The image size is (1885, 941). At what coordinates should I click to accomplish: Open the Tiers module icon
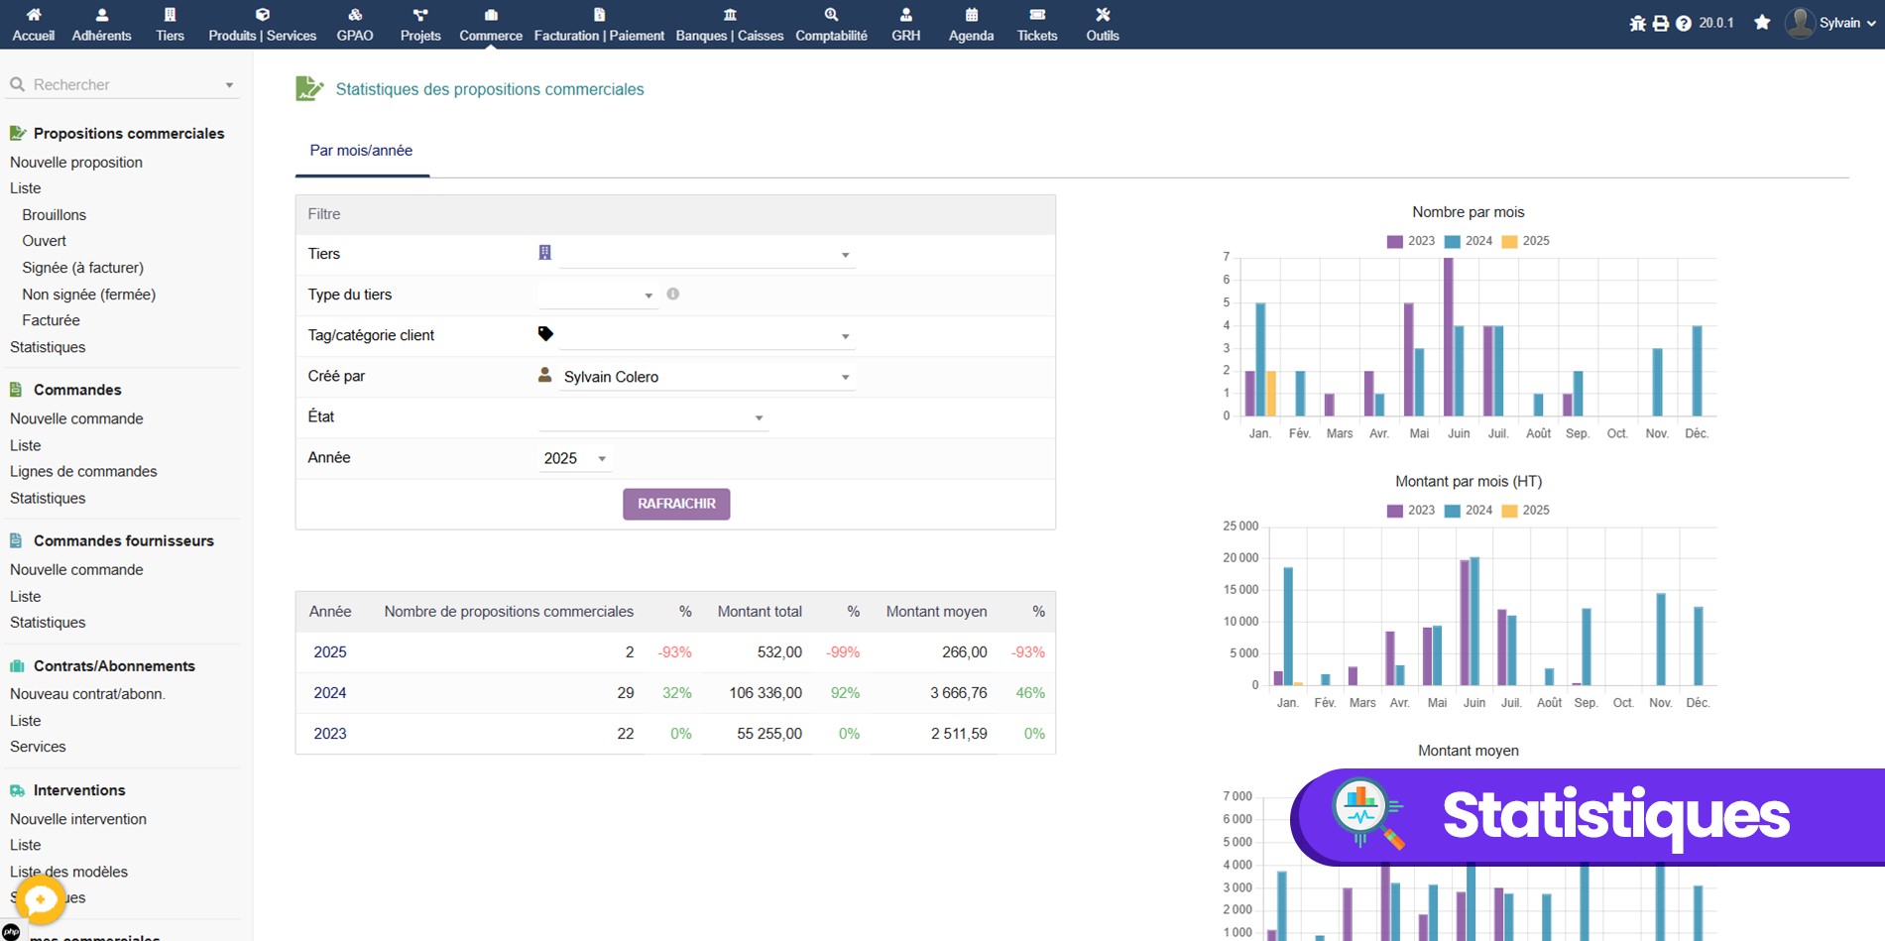pyautogui.click(x=170, y=15)
